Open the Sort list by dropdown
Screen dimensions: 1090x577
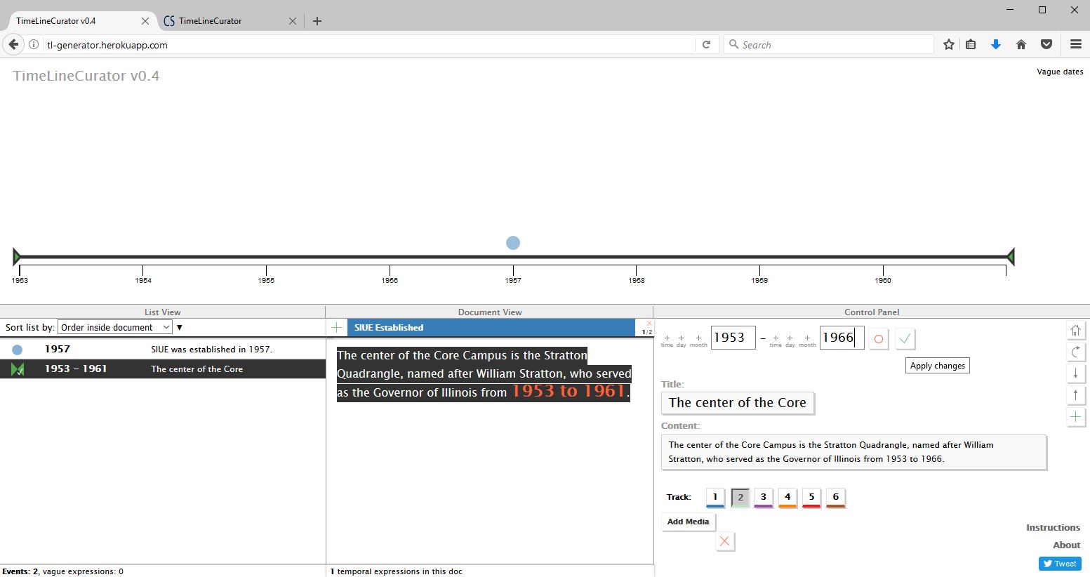pyautogui.click(x=115, y=327)
